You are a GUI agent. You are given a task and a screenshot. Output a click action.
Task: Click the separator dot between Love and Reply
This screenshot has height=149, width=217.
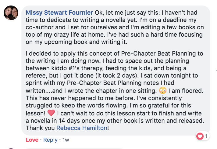(x=41, y=140)
